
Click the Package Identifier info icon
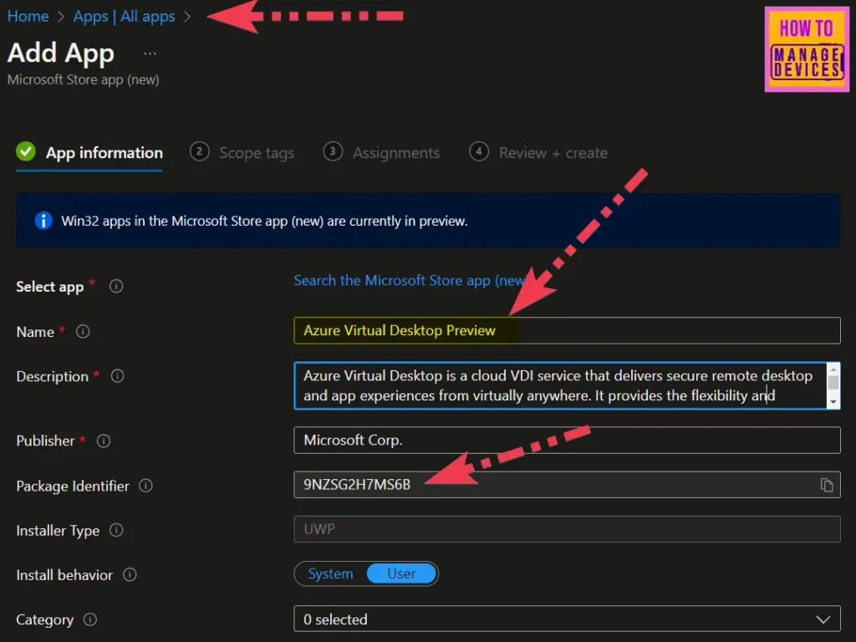145,486
